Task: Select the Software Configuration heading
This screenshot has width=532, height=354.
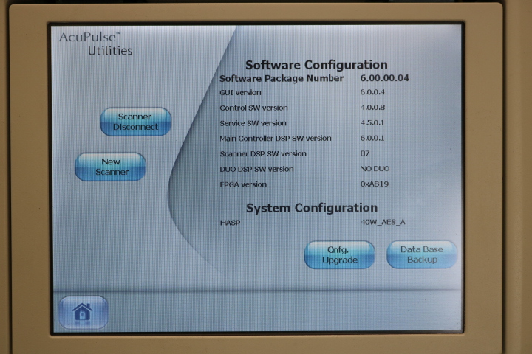Action: pos(316,65)
